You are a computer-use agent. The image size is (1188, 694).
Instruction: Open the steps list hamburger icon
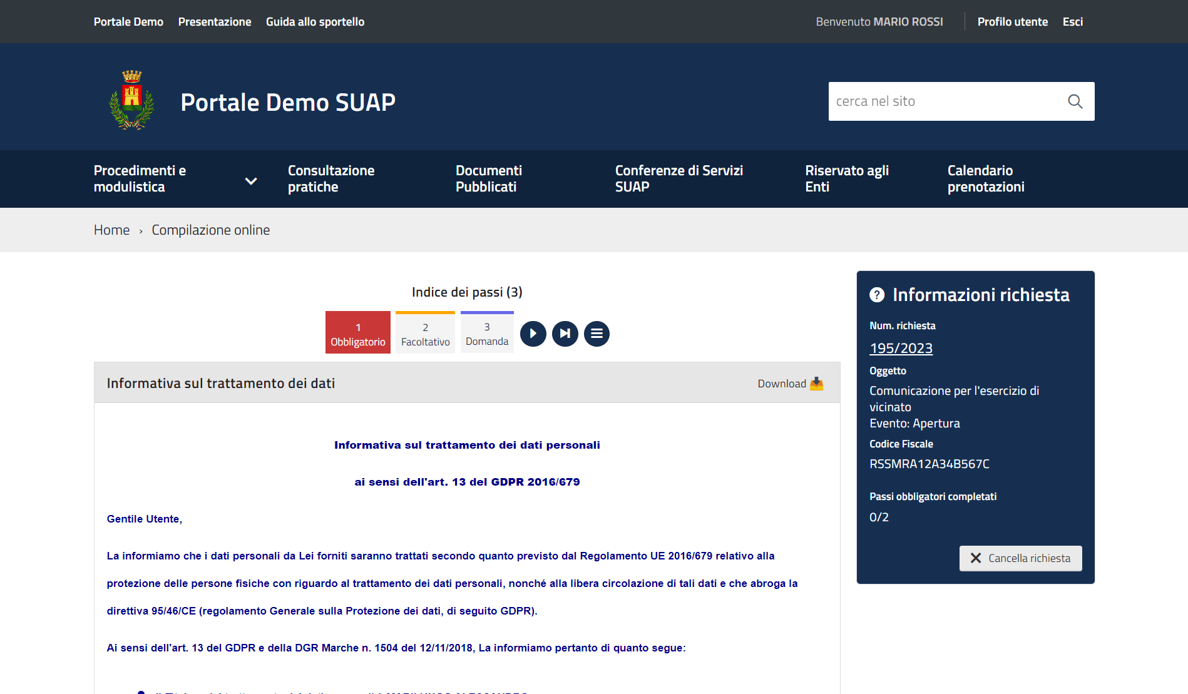[x=597, y=334]
